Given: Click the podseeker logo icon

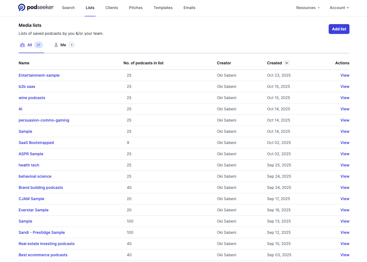Looking at the screenshot, I should (22, 8).
